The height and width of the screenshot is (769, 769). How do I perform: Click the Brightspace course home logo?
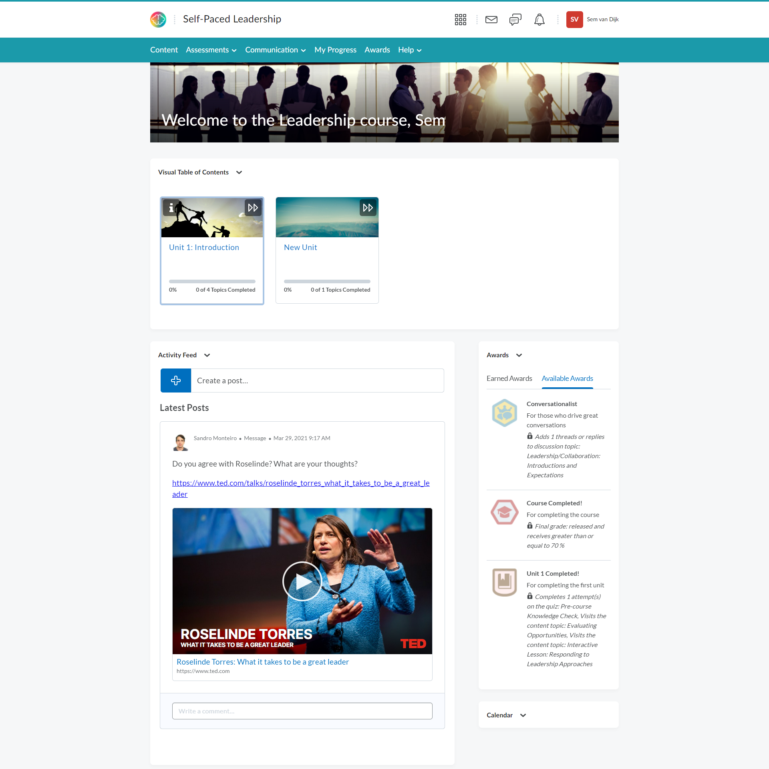tap(158, 19)
